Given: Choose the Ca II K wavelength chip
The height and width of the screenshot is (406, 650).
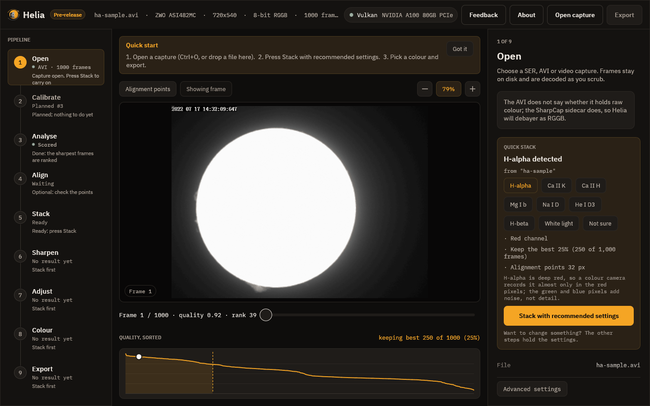Looking at the screenshot, I should click(x=557, y=185).
